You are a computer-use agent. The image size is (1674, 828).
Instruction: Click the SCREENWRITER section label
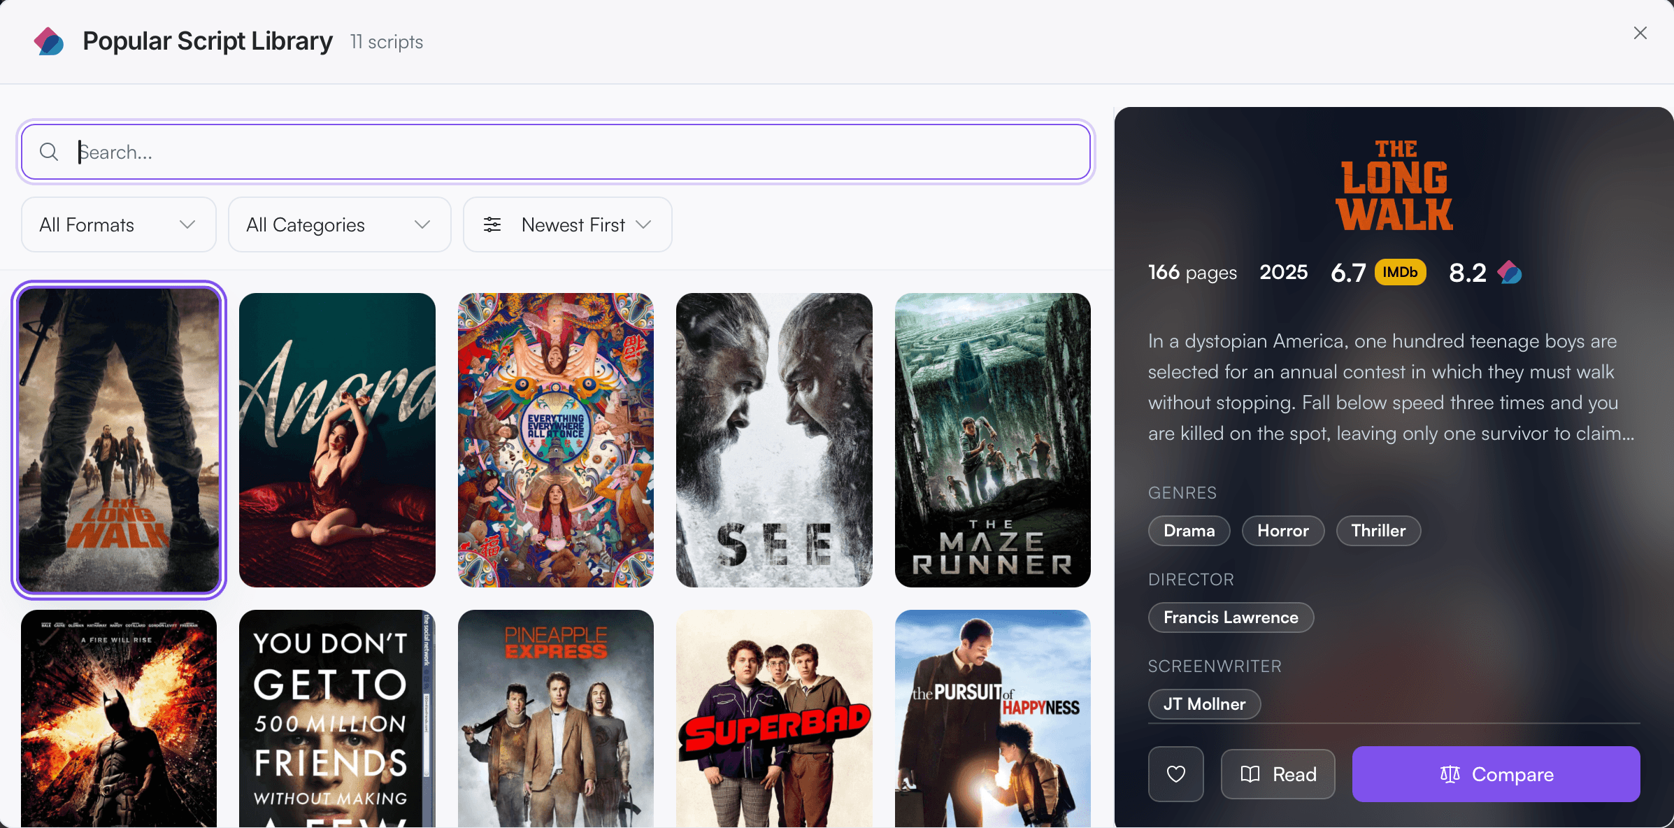pyautogui.click(x=1215, y=666)
